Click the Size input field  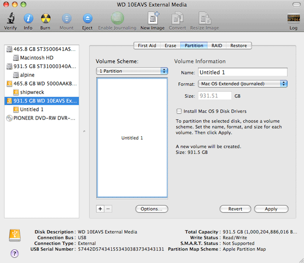[215, 96]
